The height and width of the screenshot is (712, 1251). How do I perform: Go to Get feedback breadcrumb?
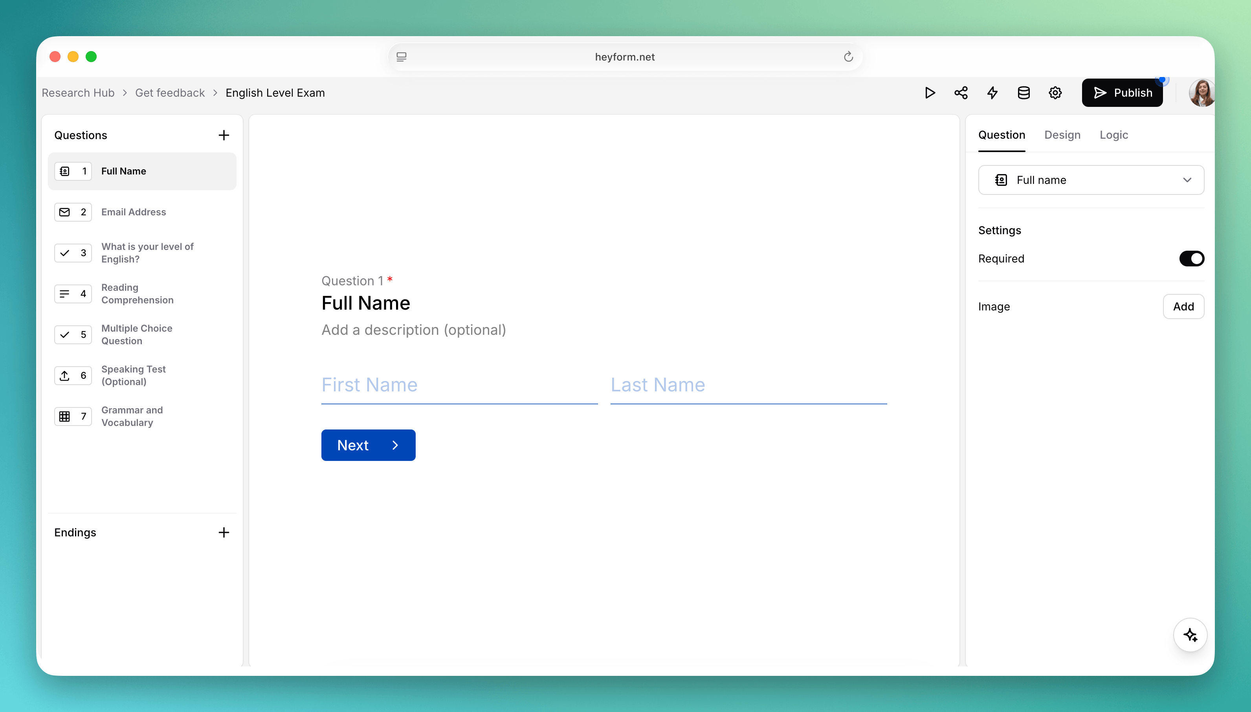point(170,93)
